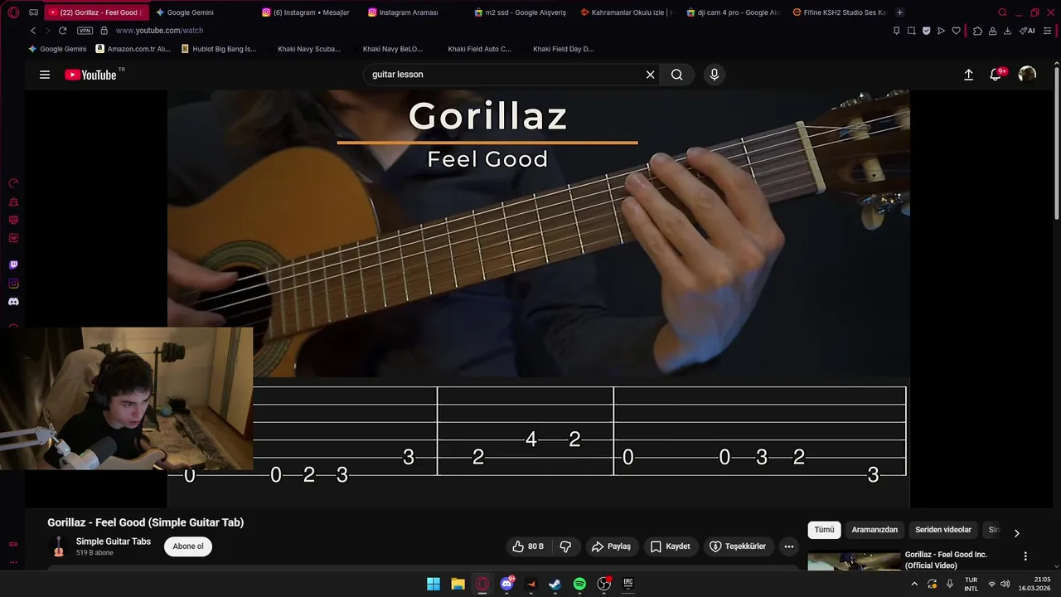Screen dimensions: 1061x597
Task: Open YouTube create upload icon
Action: pos(968,75)
